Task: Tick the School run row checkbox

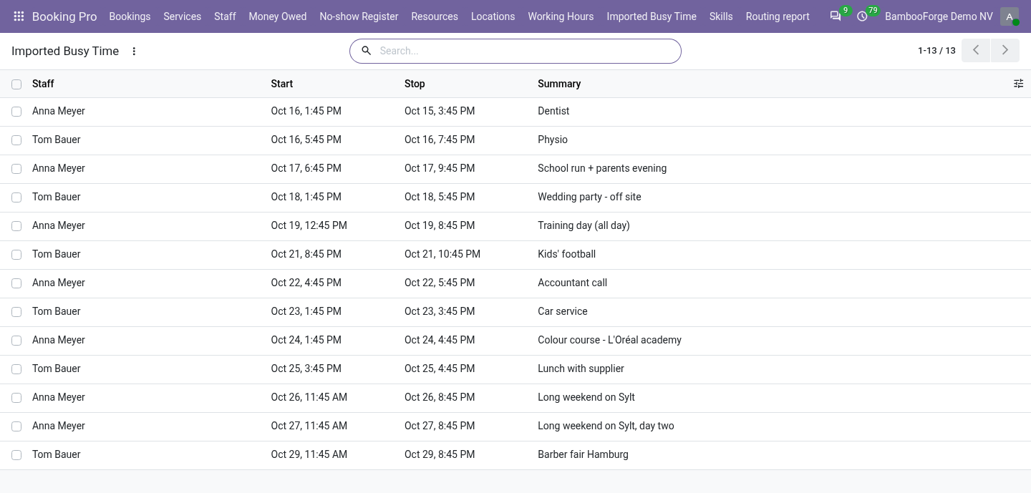Action: 16,169
